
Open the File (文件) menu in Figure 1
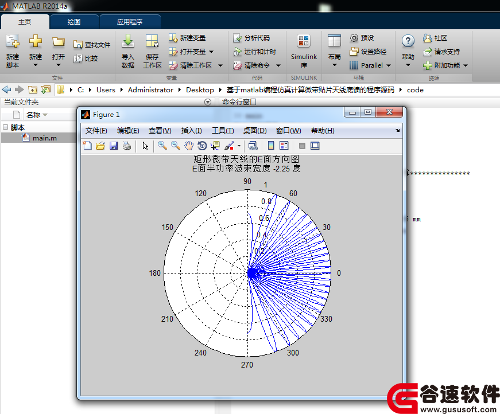pos(96,131)
